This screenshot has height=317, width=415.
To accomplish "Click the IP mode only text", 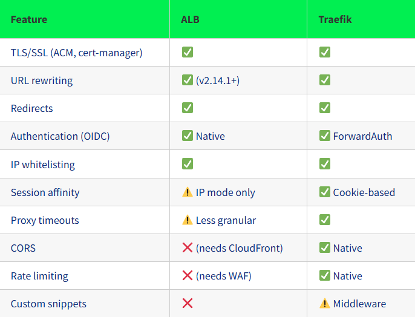I will (226, 192).
